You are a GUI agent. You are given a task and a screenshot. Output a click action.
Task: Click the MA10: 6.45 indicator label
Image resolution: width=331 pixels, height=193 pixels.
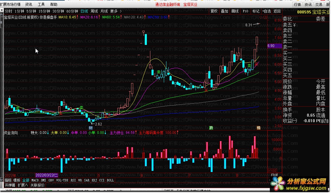[67, 17]
